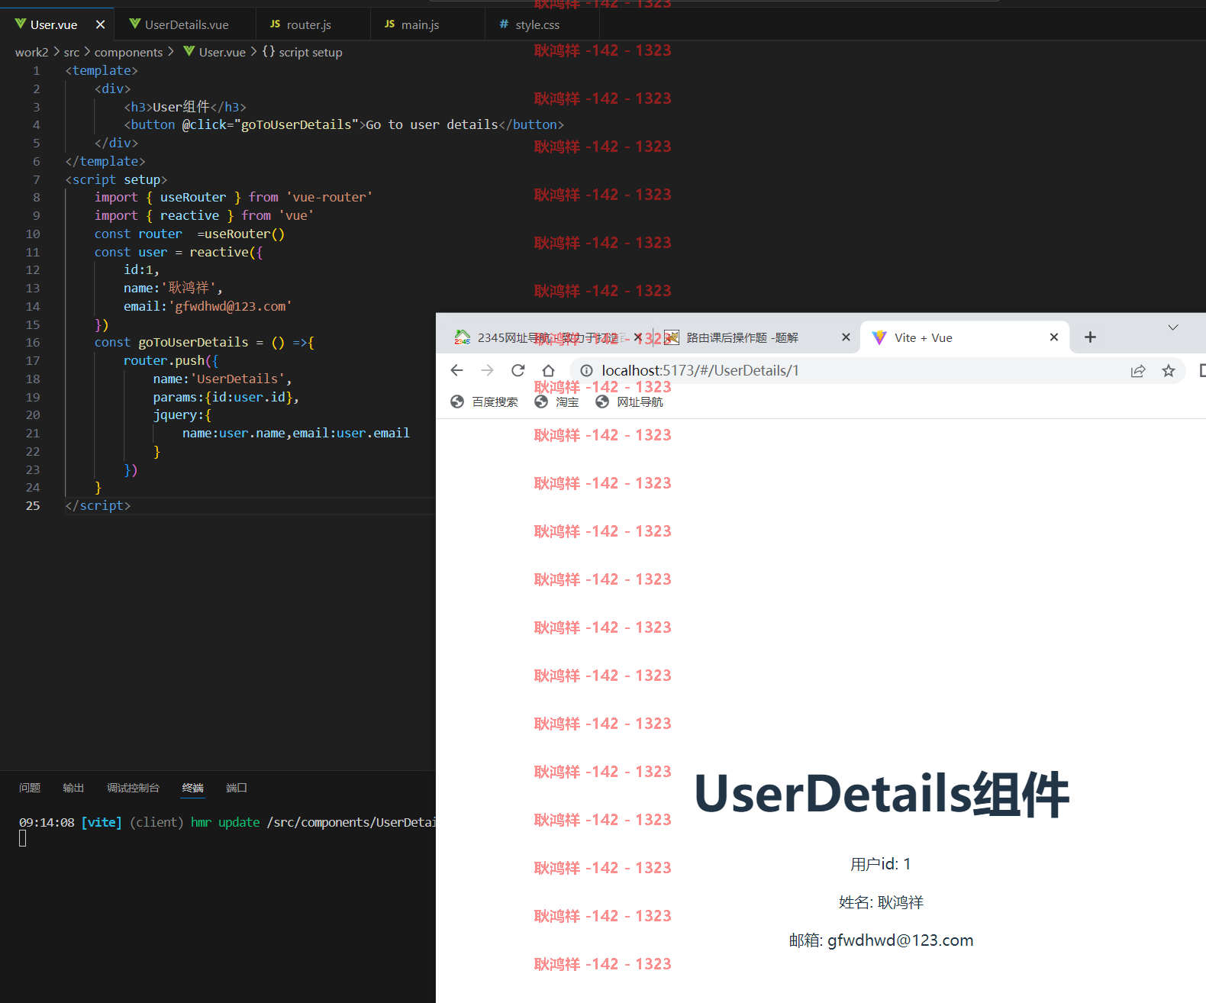The height and width of the screenshot is (1003, 1206).
Task: Place cursor on goToUserDetails click handler line
Action: tap(343, 124)
